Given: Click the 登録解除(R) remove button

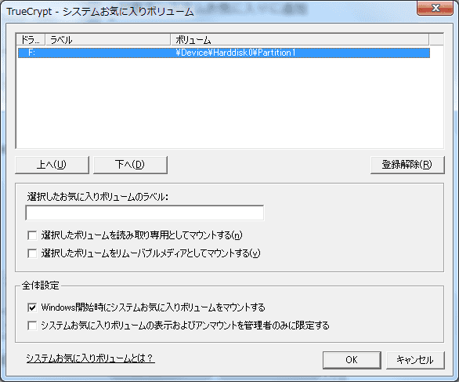Looking at the screenshot, I should 407,165.
